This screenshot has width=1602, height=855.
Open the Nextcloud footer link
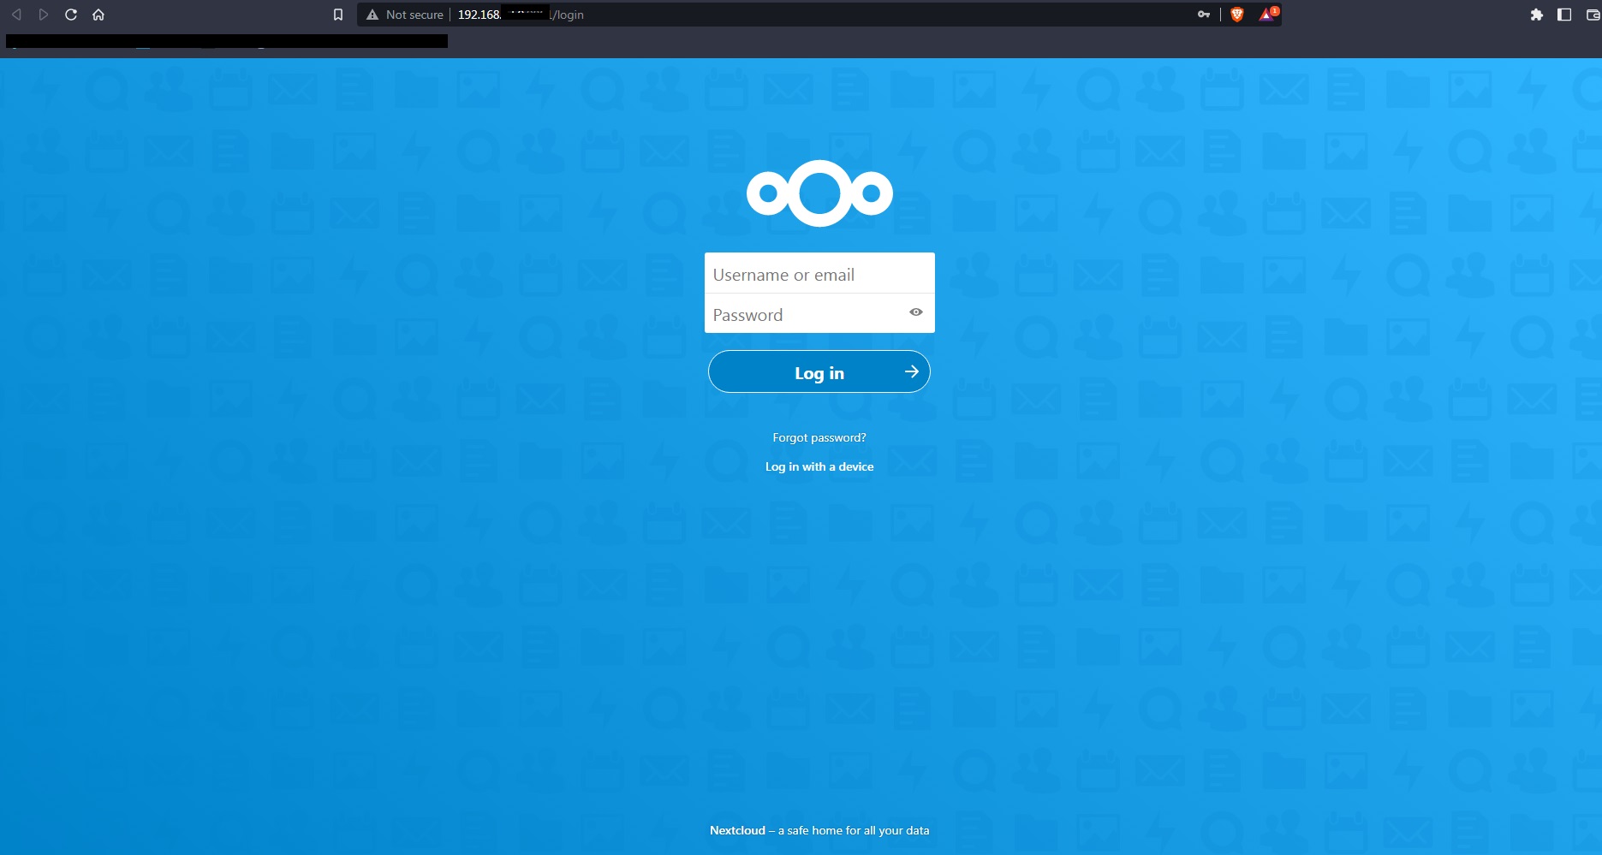pos(737,830)
